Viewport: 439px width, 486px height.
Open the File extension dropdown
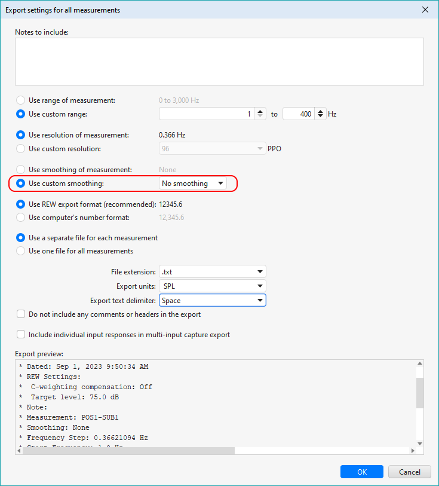213,272
